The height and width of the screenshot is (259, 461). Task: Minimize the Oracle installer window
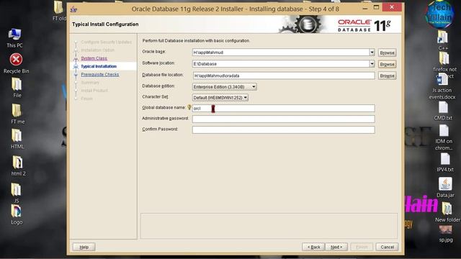point(365,8)
